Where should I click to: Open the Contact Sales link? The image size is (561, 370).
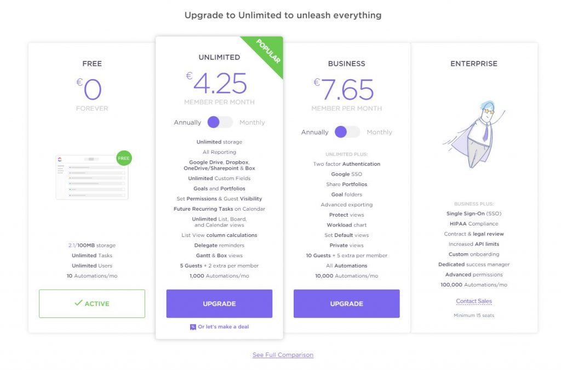pos(474,301)
